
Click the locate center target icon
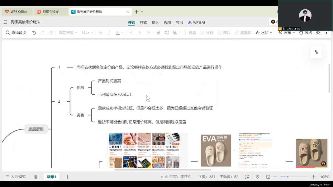[258, 177]
